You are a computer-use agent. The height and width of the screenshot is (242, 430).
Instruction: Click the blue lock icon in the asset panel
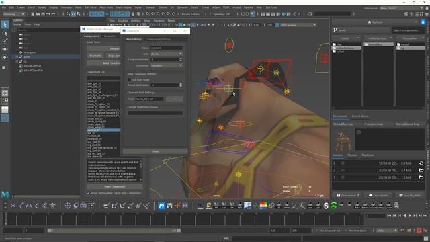[423, 22]
